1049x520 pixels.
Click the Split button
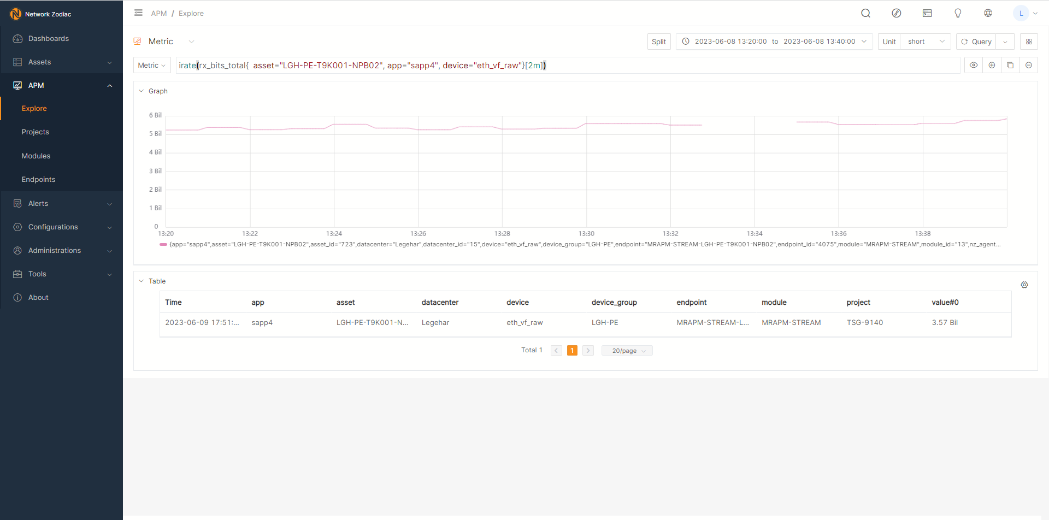pyautogui.click(x=658, y=42)
